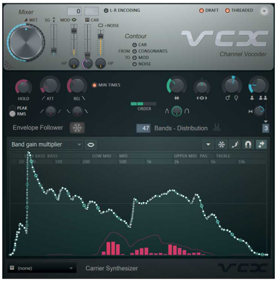Open the Carrier Synthesizer (none) dropdown
Image resolution: width=276 pixels, height=281 pixels.
(42, 268)
